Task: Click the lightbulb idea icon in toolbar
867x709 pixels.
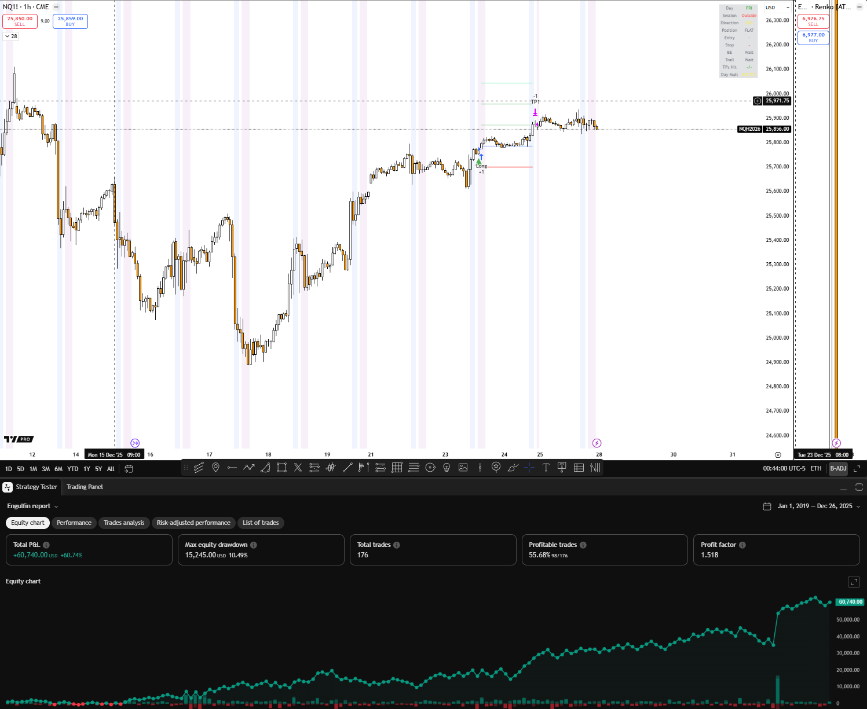Action: tap(447, 468)
